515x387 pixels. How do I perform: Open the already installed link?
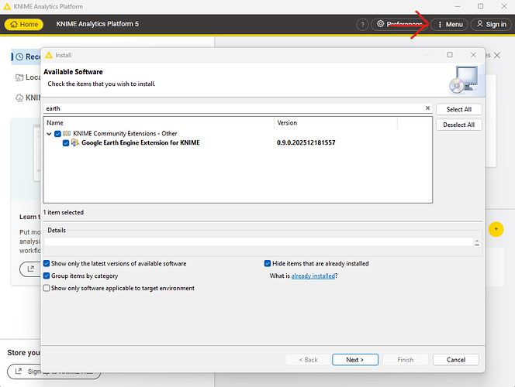[313, 276]
